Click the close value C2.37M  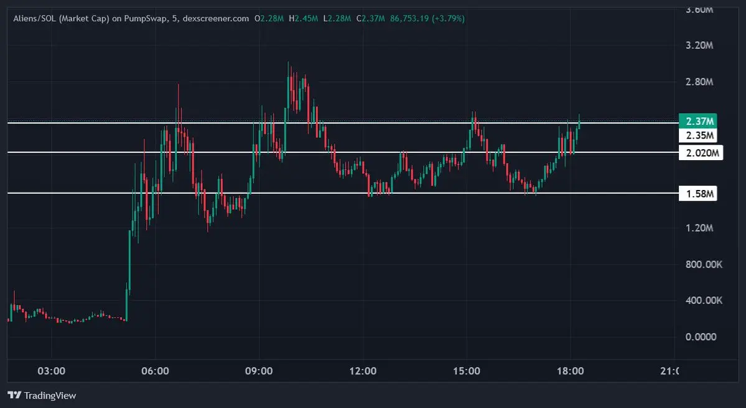[x=371, y=19]
